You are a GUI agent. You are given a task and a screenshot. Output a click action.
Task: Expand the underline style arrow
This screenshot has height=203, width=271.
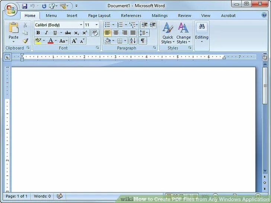[61, 32]
